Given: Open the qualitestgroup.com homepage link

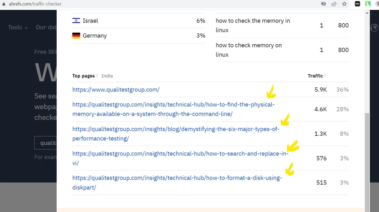Looking at the screenshot, I should (x=116, y=90).
